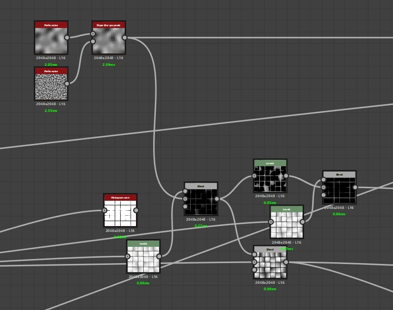The image size is (393, 310).
Task: Select the Levels node timed 0.07ms
Action: pos(287,222)
